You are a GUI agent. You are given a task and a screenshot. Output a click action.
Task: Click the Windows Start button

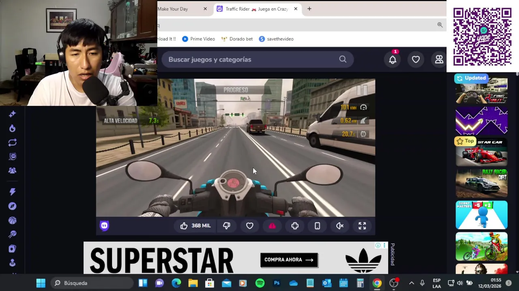point(41,283)
